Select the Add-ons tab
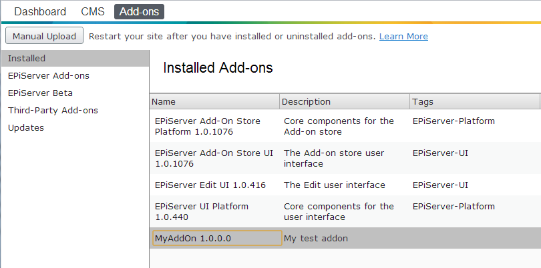Image resolution: width=541 pixels, height=268 pixels. [x=139, y=11]
